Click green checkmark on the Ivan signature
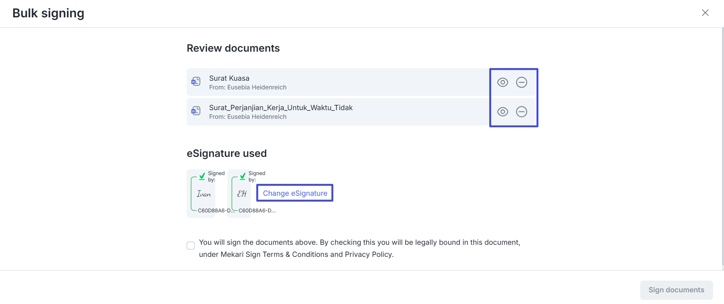The height and width of the screenshot is (304, 724). pyautogui.click(x=202, y=176)
